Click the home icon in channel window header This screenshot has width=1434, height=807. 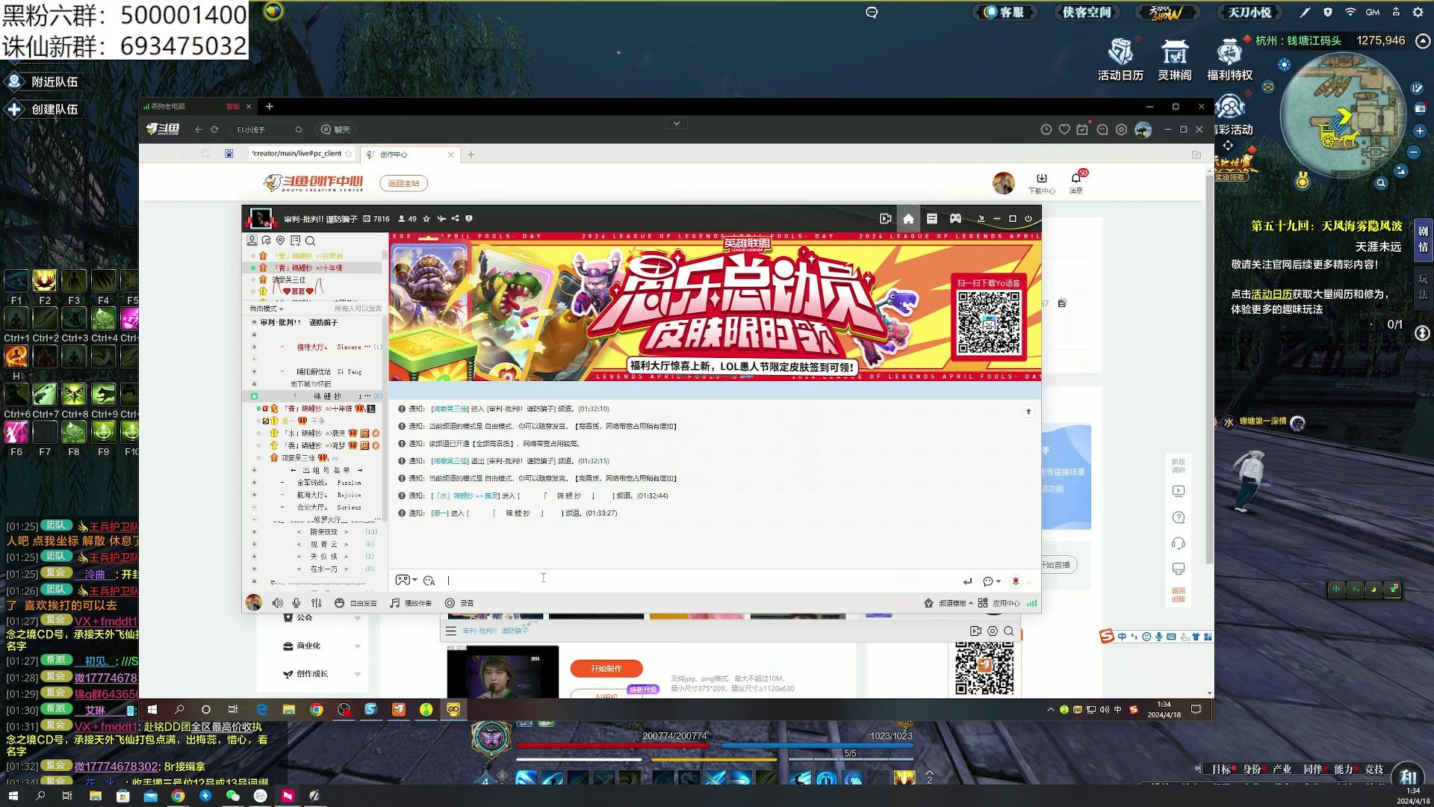908,218
